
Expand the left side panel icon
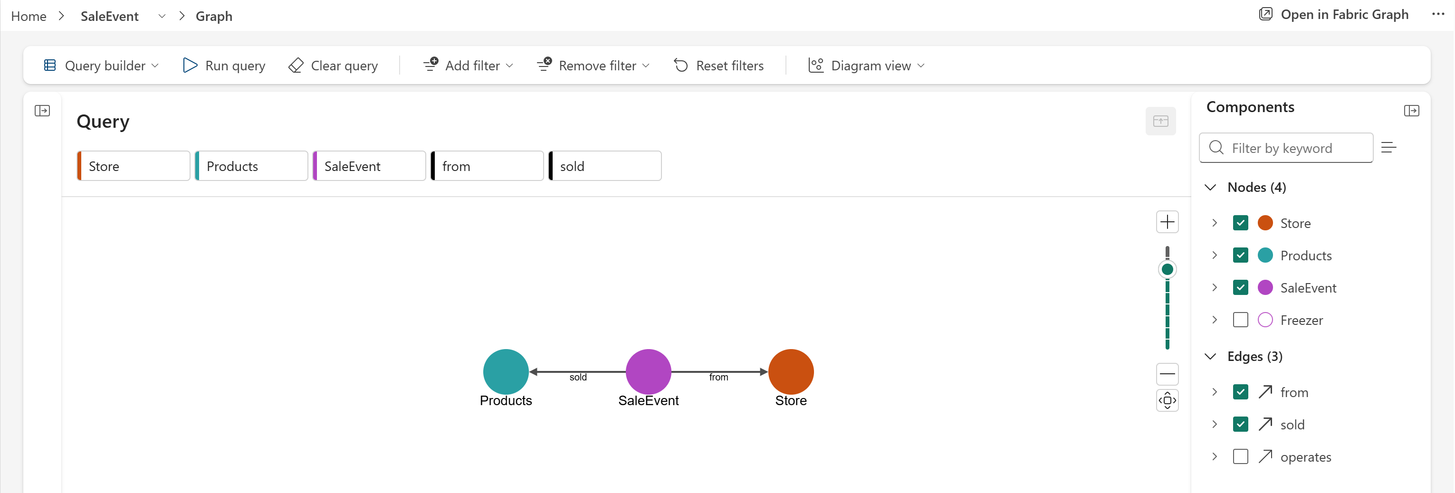[x=42, y=111]
